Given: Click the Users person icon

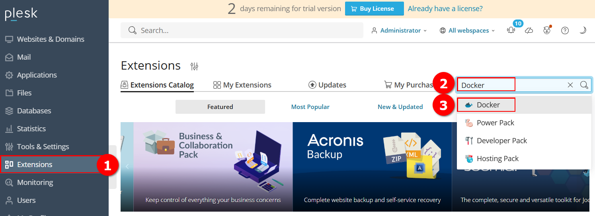Looking at the screenshot, I should pyautogui.click(x=9, y=200).
